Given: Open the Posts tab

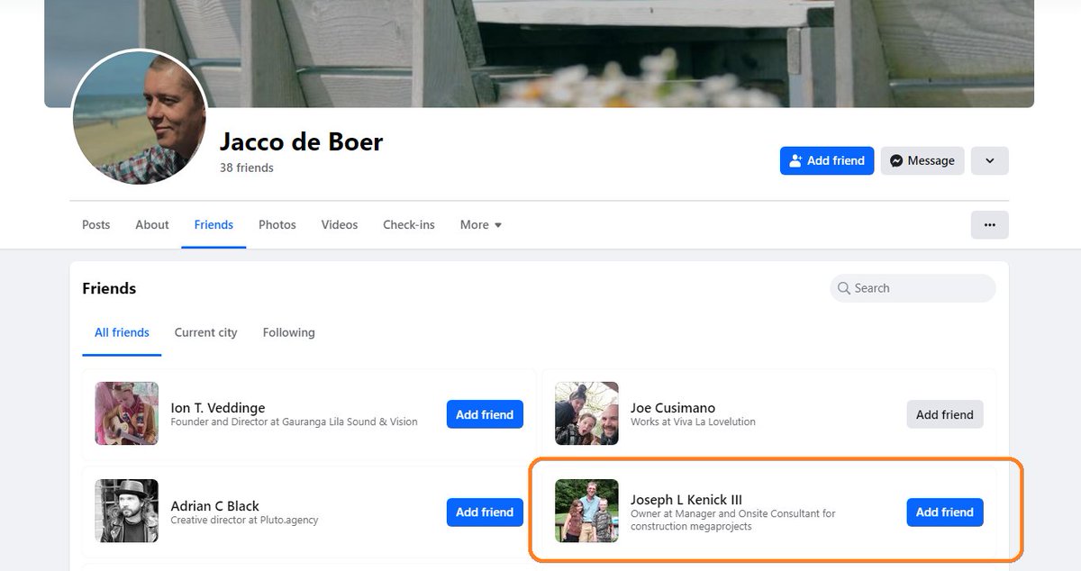Looking at the screenshot, I should click(x=96, y=224).
